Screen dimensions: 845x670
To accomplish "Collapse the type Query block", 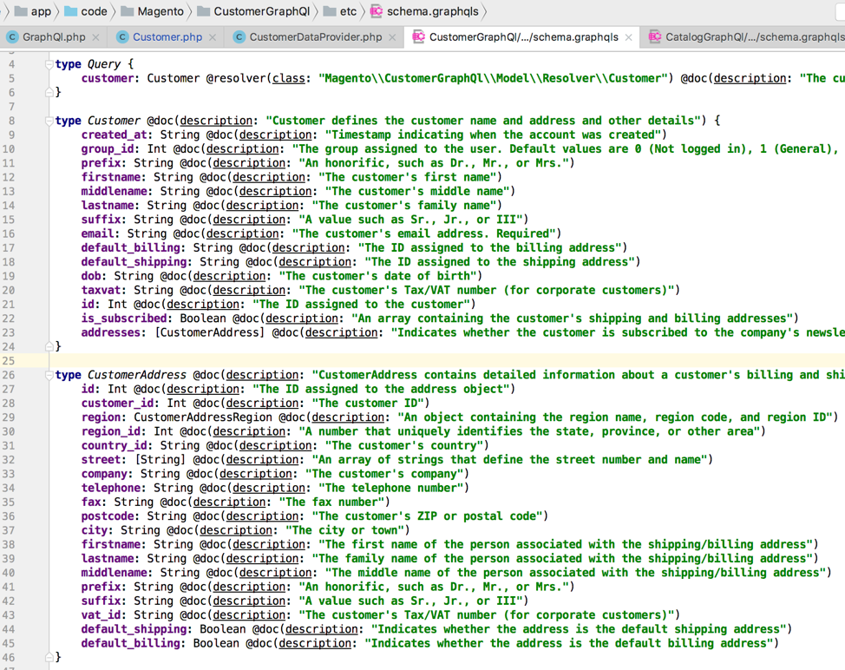I will coord(49,64).
